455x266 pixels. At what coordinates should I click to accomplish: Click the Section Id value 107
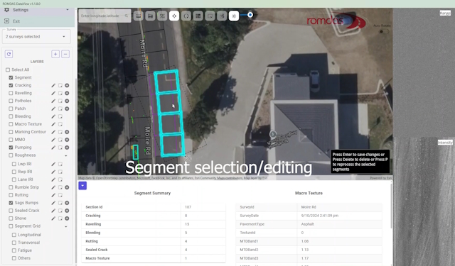tap(188, 207)
